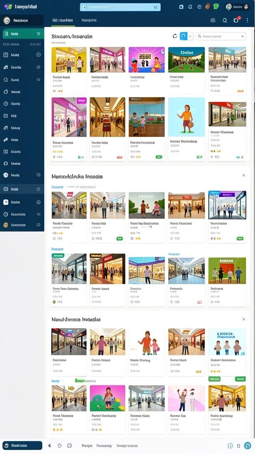The width and height of the screenshot is (255, 454).
Task: Select the highlighted blue grid view button
Action: click(x=183, y=36)
